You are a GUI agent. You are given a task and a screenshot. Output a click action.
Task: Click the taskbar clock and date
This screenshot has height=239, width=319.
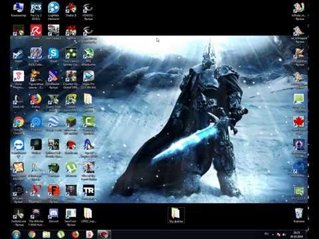click(296, 234)
